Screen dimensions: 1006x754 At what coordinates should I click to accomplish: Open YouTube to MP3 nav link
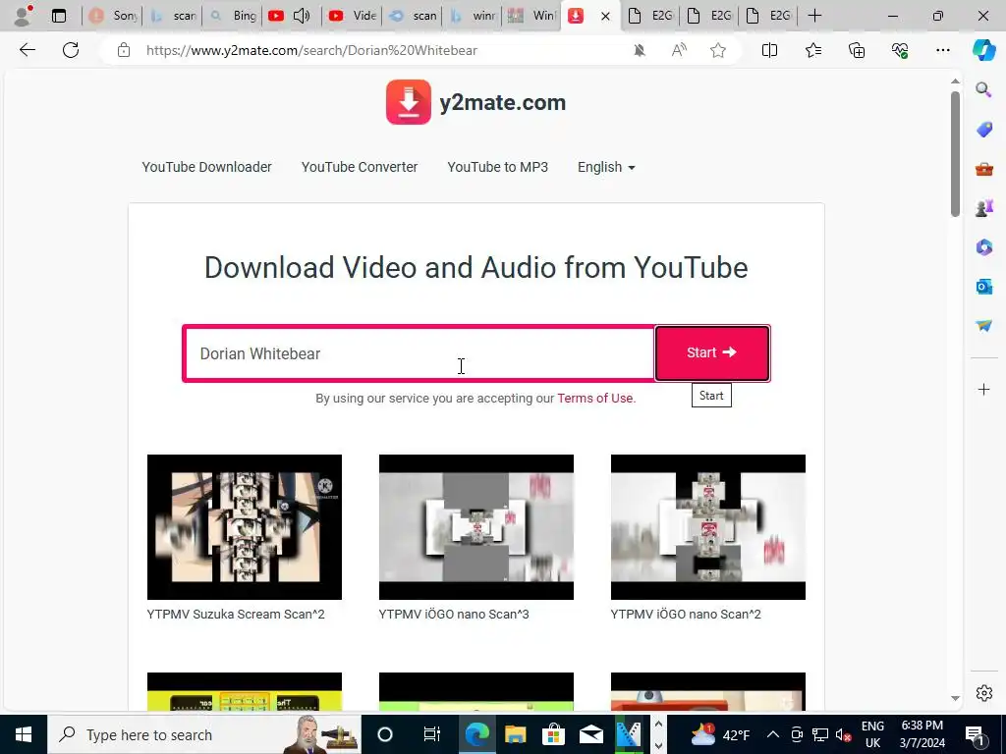pyautogui.click(x=497, y=167)
